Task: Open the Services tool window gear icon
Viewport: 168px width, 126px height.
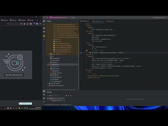Action: (x=44, y=91)
